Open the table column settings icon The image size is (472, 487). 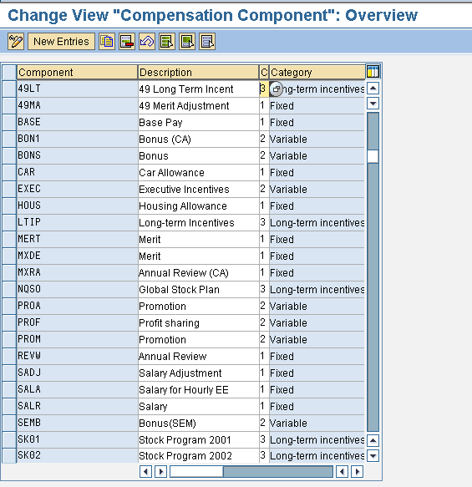click(x=373, y=72)
